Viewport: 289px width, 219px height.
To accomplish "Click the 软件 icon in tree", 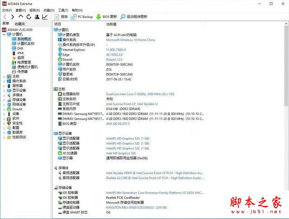I will click(9, 119).
